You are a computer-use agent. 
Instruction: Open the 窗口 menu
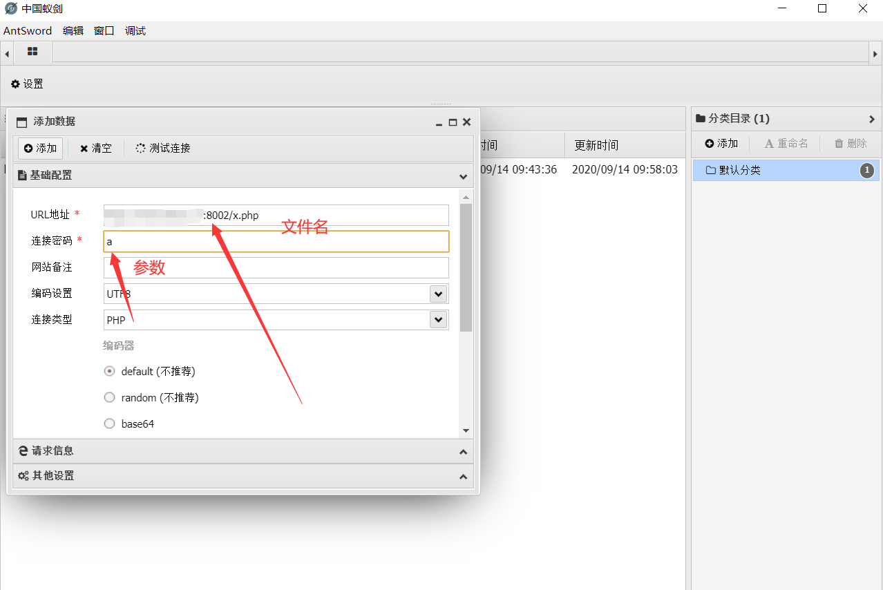pos(104,31)
